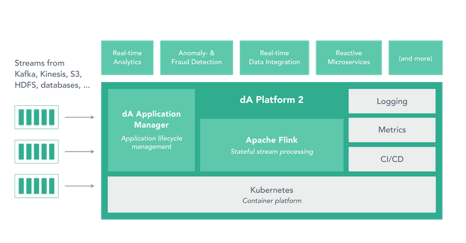
Task: Click the arrow beside the middle stream
Action: click(x=80, y=151)
